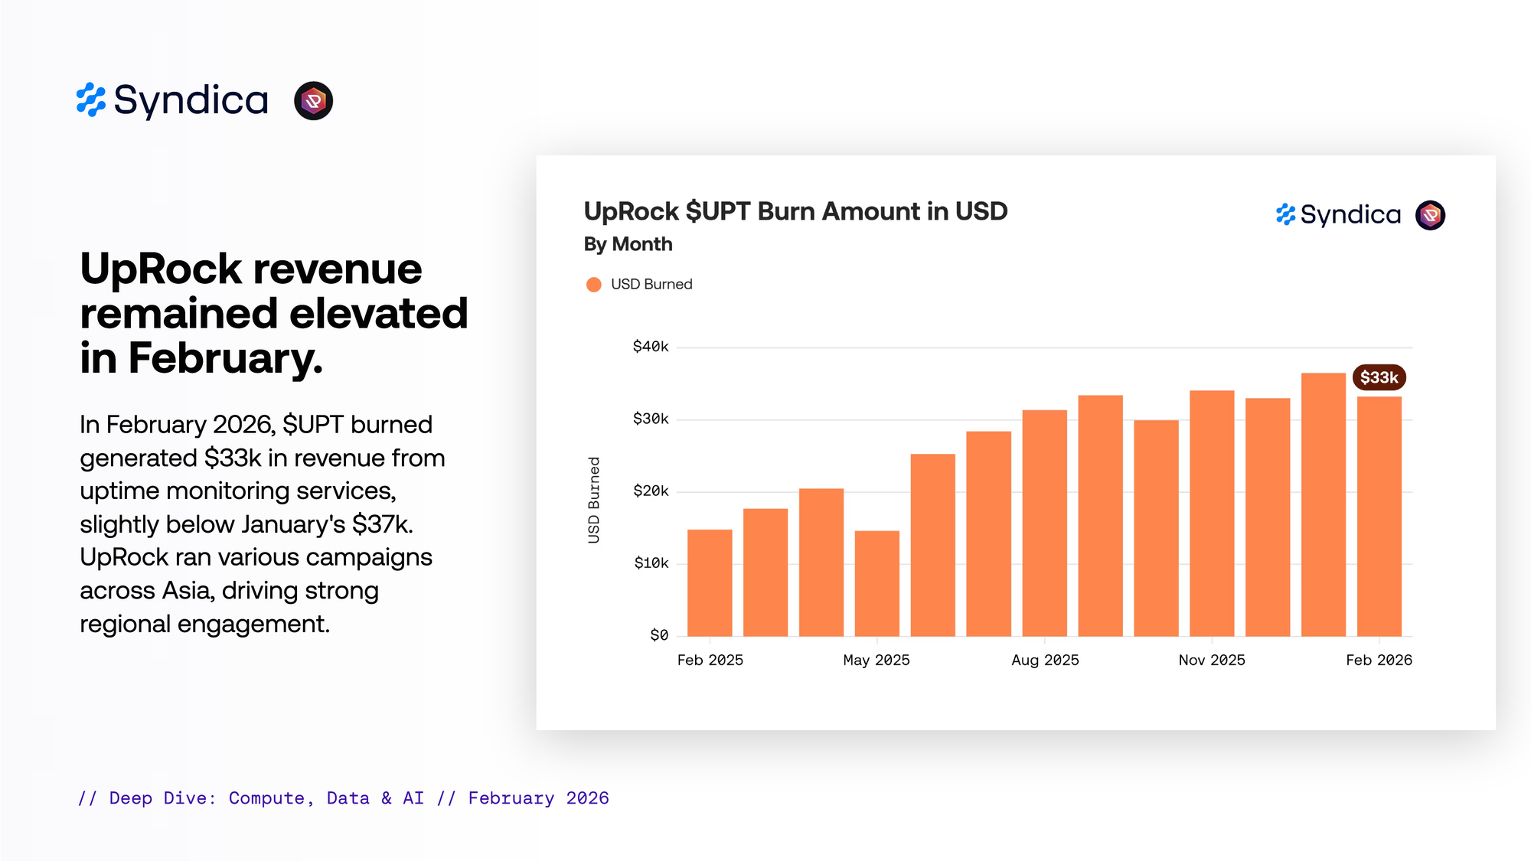The image size is (1531, 861).
Task: Click the Feb 2026 x-axis label
Action: click(1379, 660)
